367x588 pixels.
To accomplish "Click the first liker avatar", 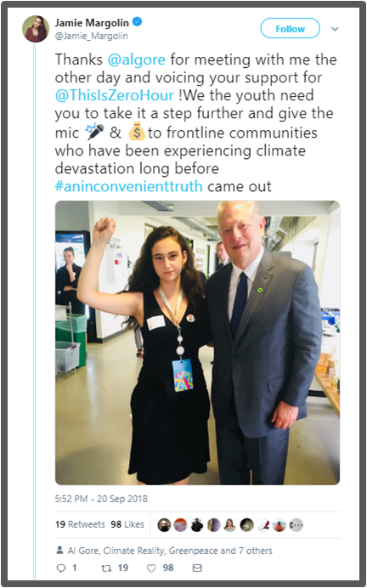I will point(164,525).
